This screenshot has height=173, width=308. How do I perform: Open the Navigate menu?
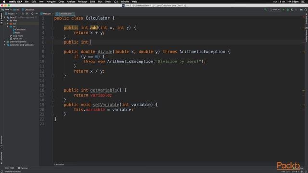pyautogui.click(x=51, y=2)
